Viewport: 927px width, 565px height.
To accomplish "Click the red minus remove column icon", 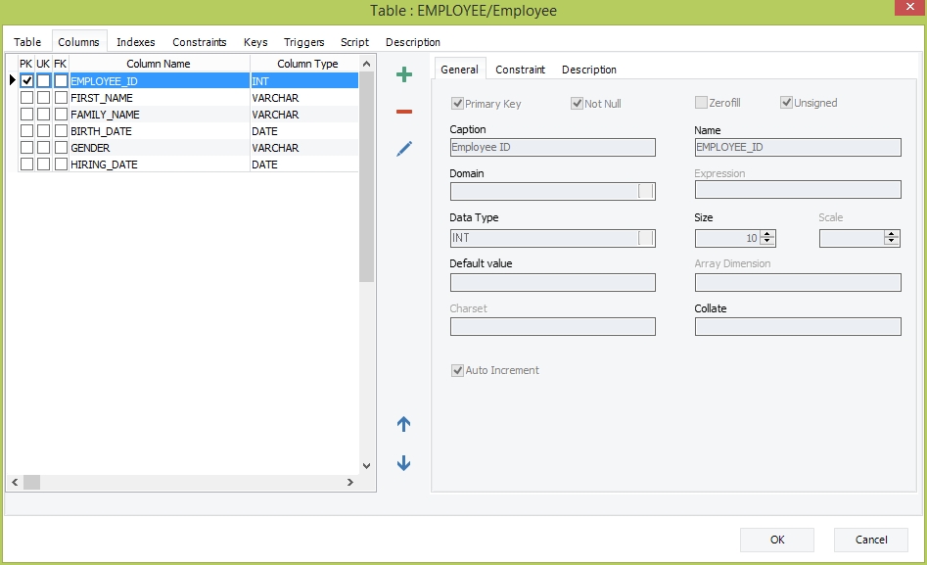I will click(x=403, y=112).
